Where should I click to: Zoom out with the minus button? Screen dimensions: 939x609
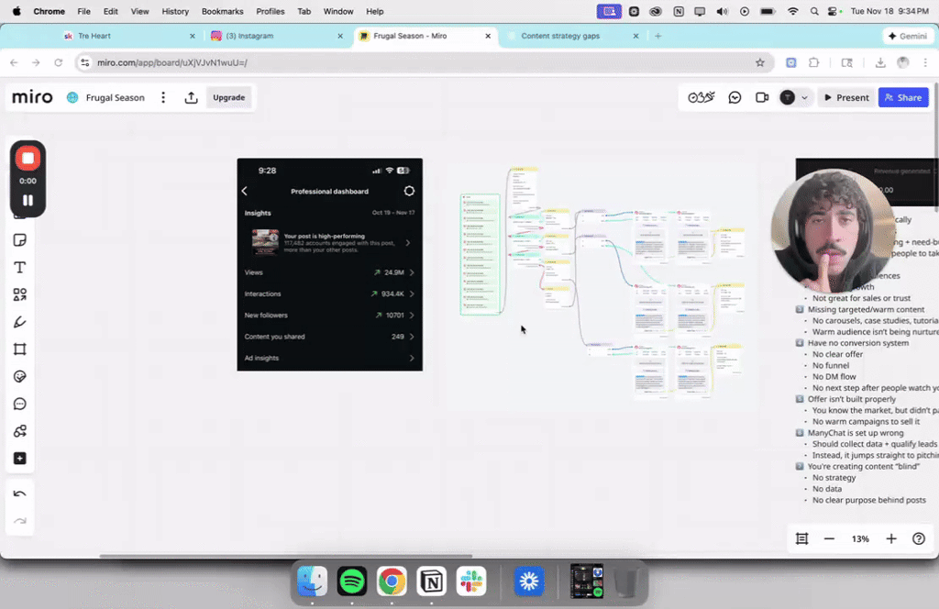click(829, 539)
